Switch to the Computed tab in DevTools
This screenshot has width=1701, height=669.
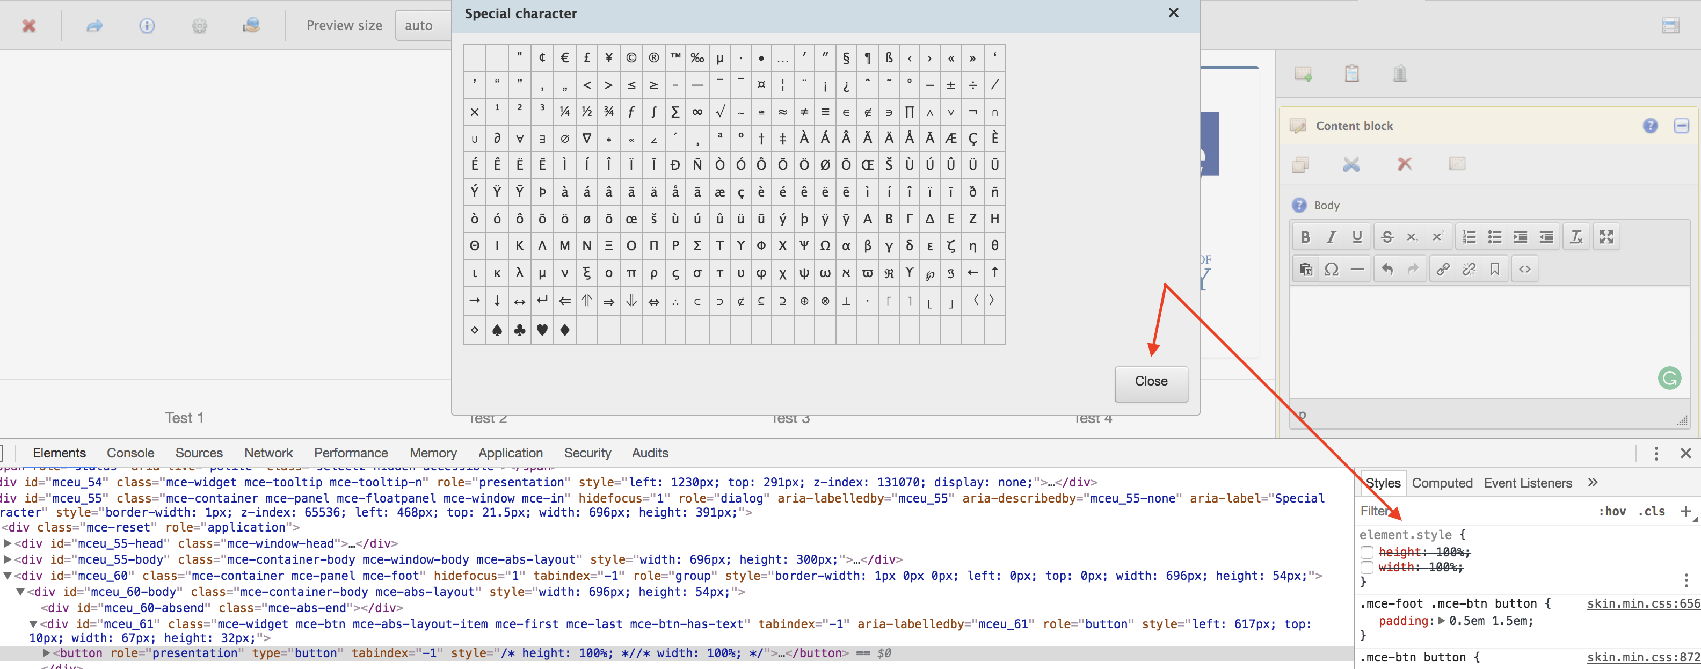click(x=1442, y=483)
